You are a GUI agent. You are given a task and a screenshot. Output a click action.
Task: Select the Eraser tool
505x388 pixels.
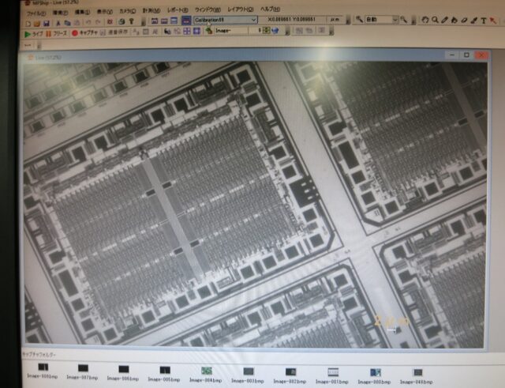[464, 21]
